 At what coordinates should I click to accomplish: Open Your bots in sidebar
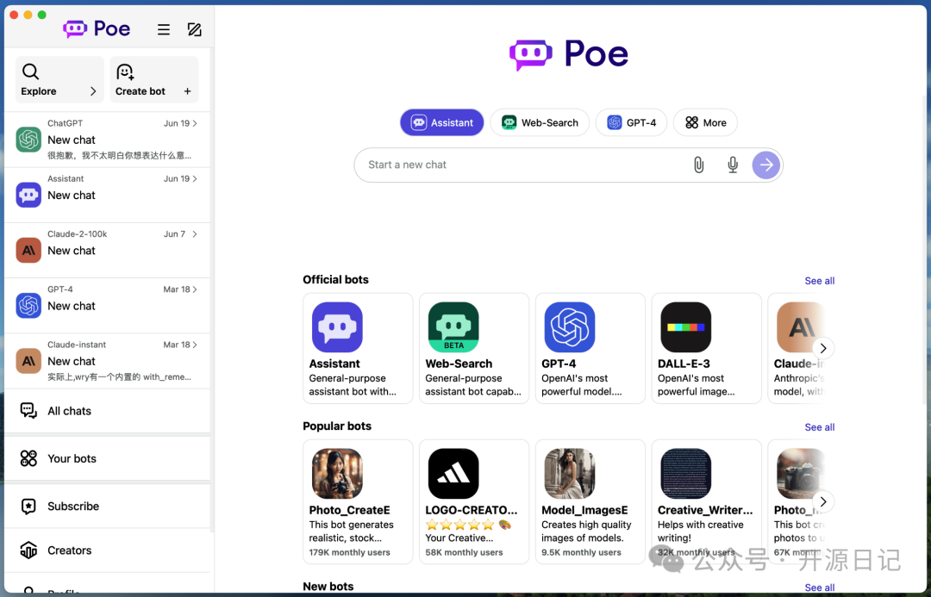(108, 458)
